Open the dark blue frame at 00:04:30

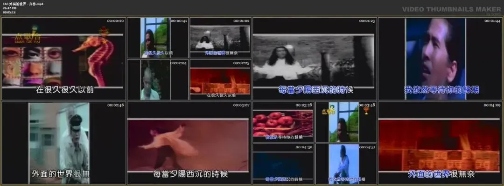283,164
